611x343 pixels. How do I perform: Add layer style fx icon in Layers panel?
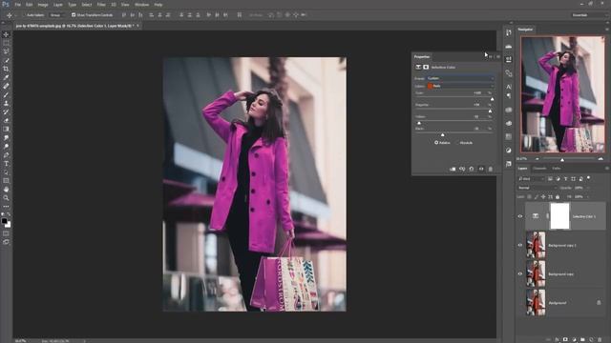click(557, 339)
